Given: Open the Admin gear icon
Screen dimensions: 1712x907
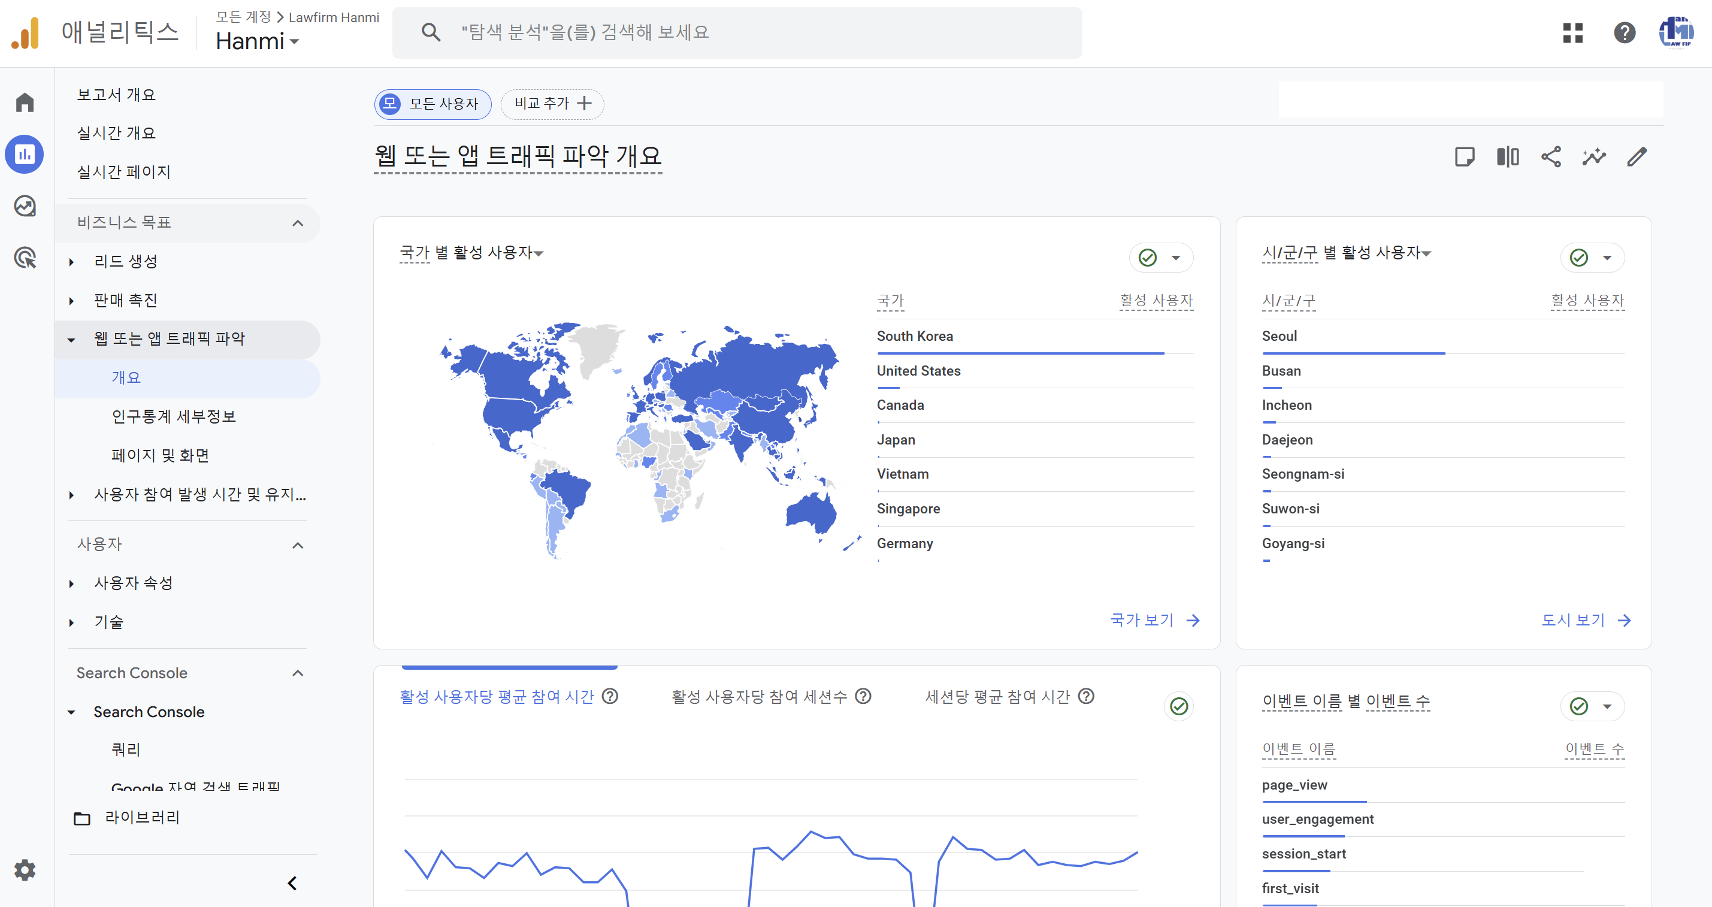Looking at the screenshot, I should coord(25,869).
